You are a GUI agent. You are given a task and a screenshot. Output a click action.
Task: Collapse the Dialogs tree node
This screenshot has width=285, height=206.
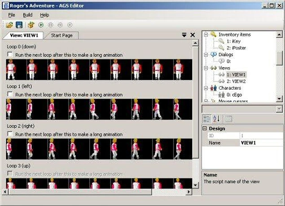click(x=206, y=55)
